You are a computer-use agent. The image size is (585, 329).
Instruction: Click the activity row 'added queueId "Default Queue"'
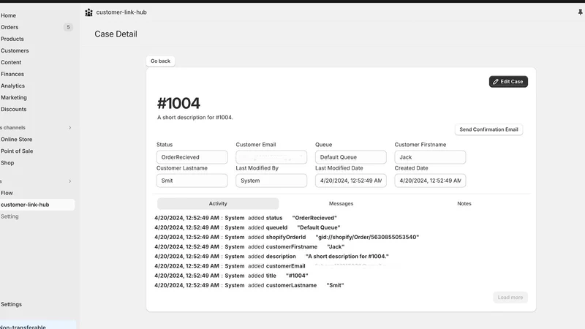(247, 227)
